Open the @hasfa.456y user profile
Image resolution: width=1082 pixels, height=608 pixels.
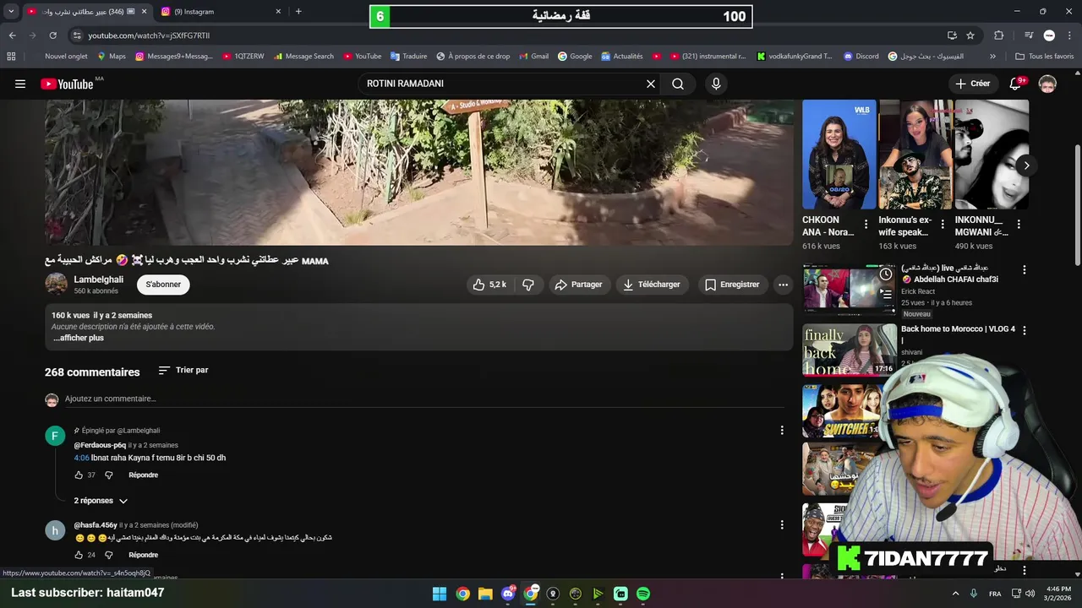[95, 525]
